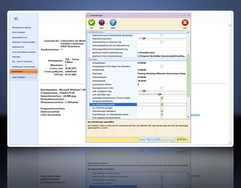241x188 pixels.
Task: Open Lizenz eingeben in the sidebar
Action: tap(18, 32)
